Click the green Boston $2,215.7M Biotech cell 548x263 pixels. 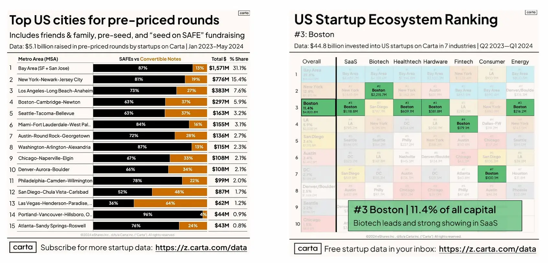tap(379, 91)
